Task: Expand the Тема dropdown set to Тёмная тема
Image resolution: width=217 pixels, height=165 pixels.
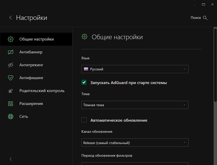Action: point(135,105)
